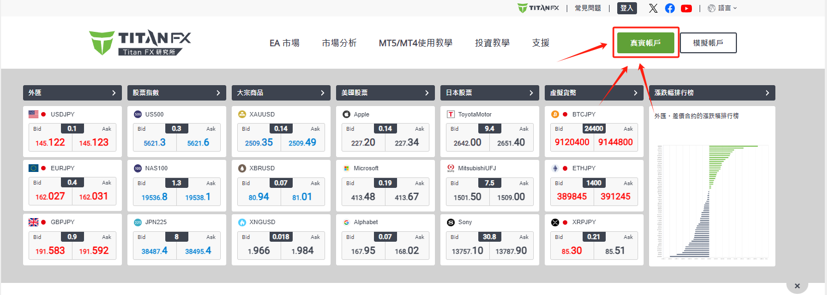Expand the 日本股票 category header
827x295 pixels.
490,93
